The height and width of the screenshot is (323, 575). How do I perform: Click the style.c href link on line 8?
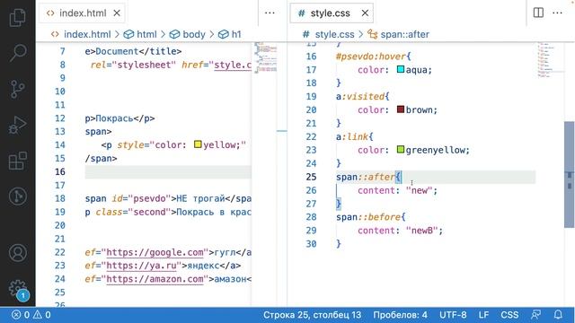233,65
